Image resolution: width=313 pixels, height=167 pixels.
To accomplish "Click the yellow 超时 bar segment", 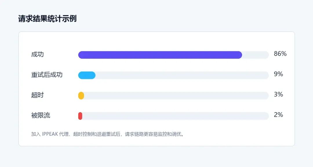I will [81, 96].
